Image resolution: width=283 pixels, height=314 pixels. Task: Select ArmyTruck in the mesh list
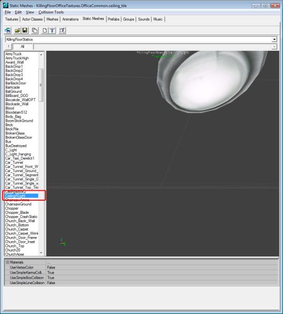point(14,54)
